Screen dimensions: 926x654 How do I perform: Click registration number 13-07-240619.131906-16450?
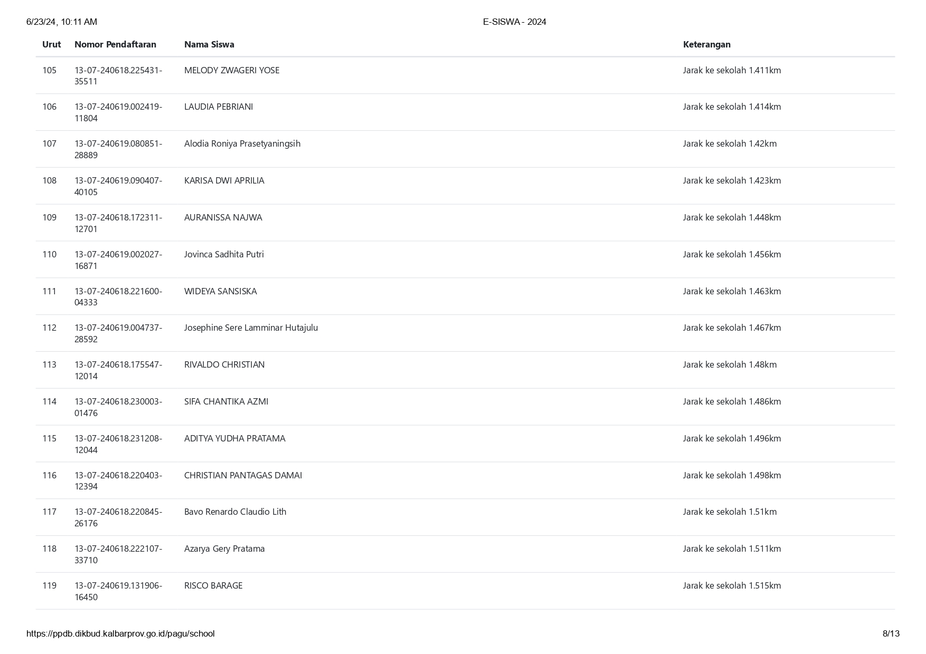click(x=118, y=591)
